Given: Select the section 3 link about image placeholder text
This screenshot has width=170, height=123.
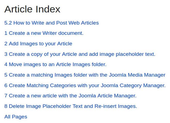Looking at the screenshot, I should coord(80,54).
